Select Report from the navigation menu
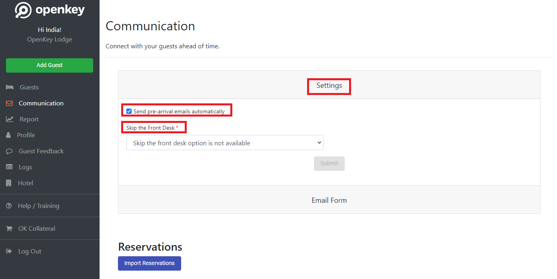Image resolution: width=557 pixels, height=279 pixels. click(x=30, y=119)
